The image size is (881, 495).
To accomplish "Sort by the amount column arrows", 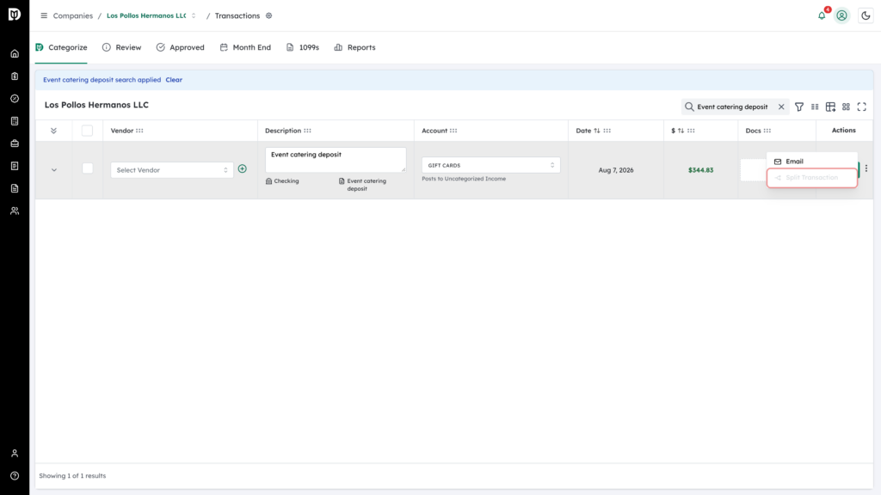I will pyautogui.click(x=681, y=131).
